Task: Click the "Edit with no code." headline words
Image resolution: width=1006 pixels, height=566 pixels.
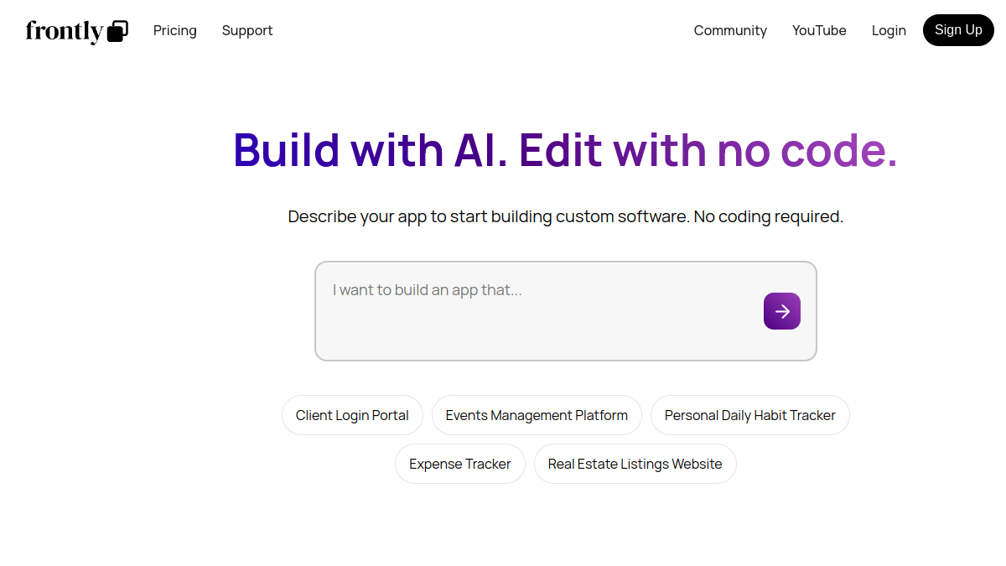Action: click(x=708, y=150)
